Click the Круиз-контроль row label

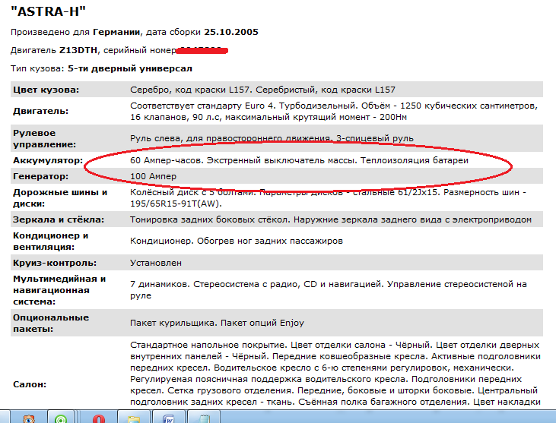coord(55,263)
